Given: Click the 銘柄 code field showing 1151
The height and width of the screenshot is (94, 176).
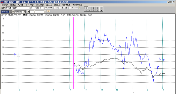Looking at the screenshot, I should pos(9,8).
